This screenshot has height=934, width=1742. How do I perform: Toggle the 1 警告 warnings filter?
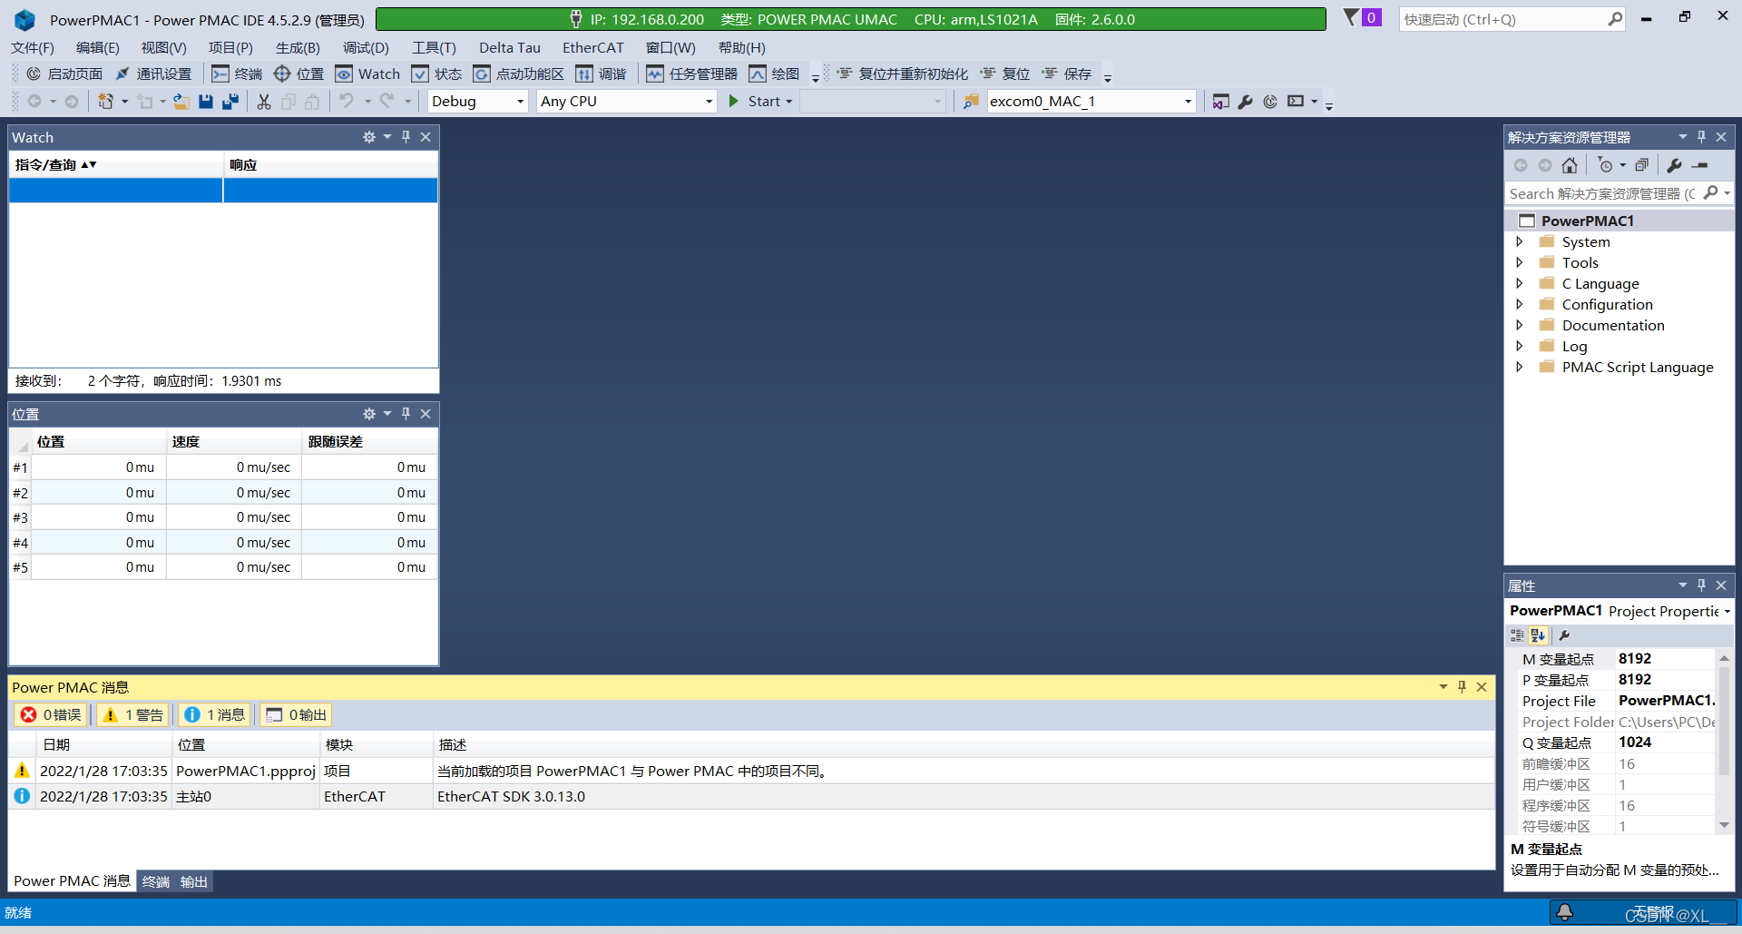[x=133, y=715]
